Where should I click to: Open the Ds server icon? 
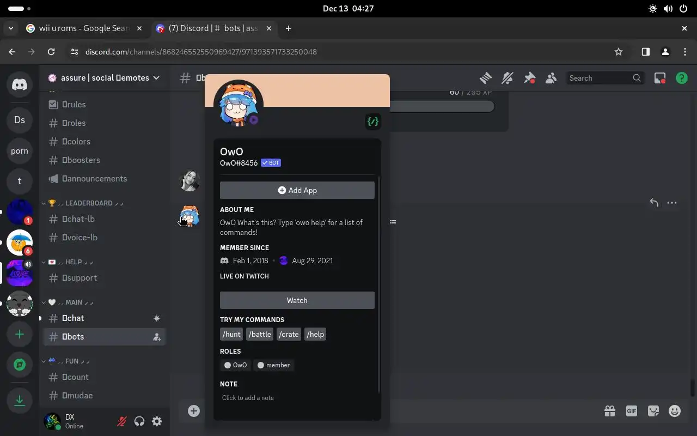pyautogui.click(x=20, y=120)
